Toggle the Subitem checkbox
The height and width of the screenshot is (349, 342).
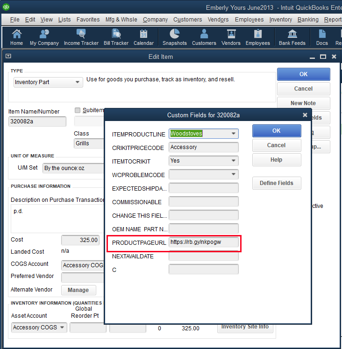(78, 110)
